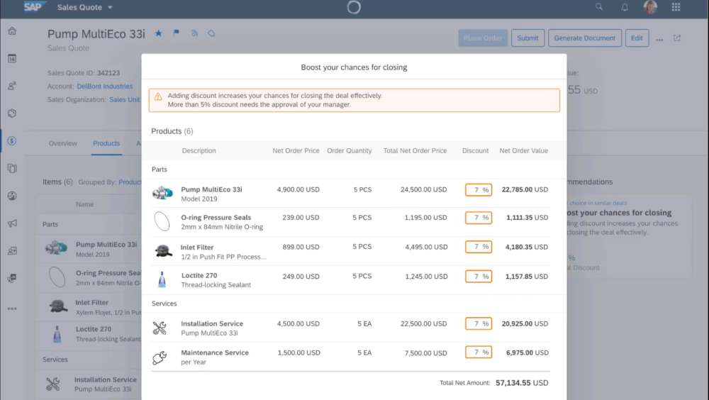709x400 pixels.
Task: Open the products cube icon in sidebar
Action: pyautogui.click(x=12, y=113)
